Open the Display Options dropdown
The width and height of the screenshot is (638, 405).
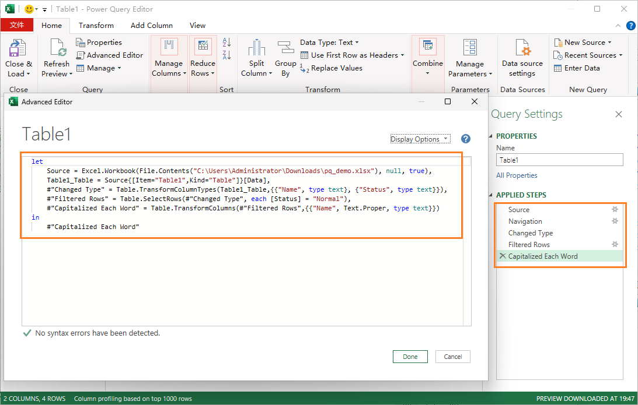click(x=420, y=139)
